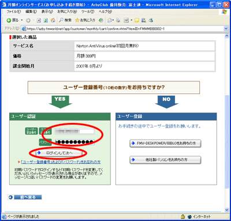231x221 pixels.
Task: Print the page with the printer icon
Action: [118, 20]
